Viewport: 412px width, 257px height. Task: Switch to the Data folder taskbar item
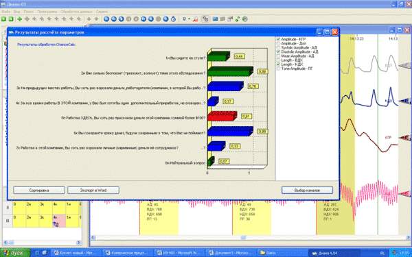tap(268, 253)
